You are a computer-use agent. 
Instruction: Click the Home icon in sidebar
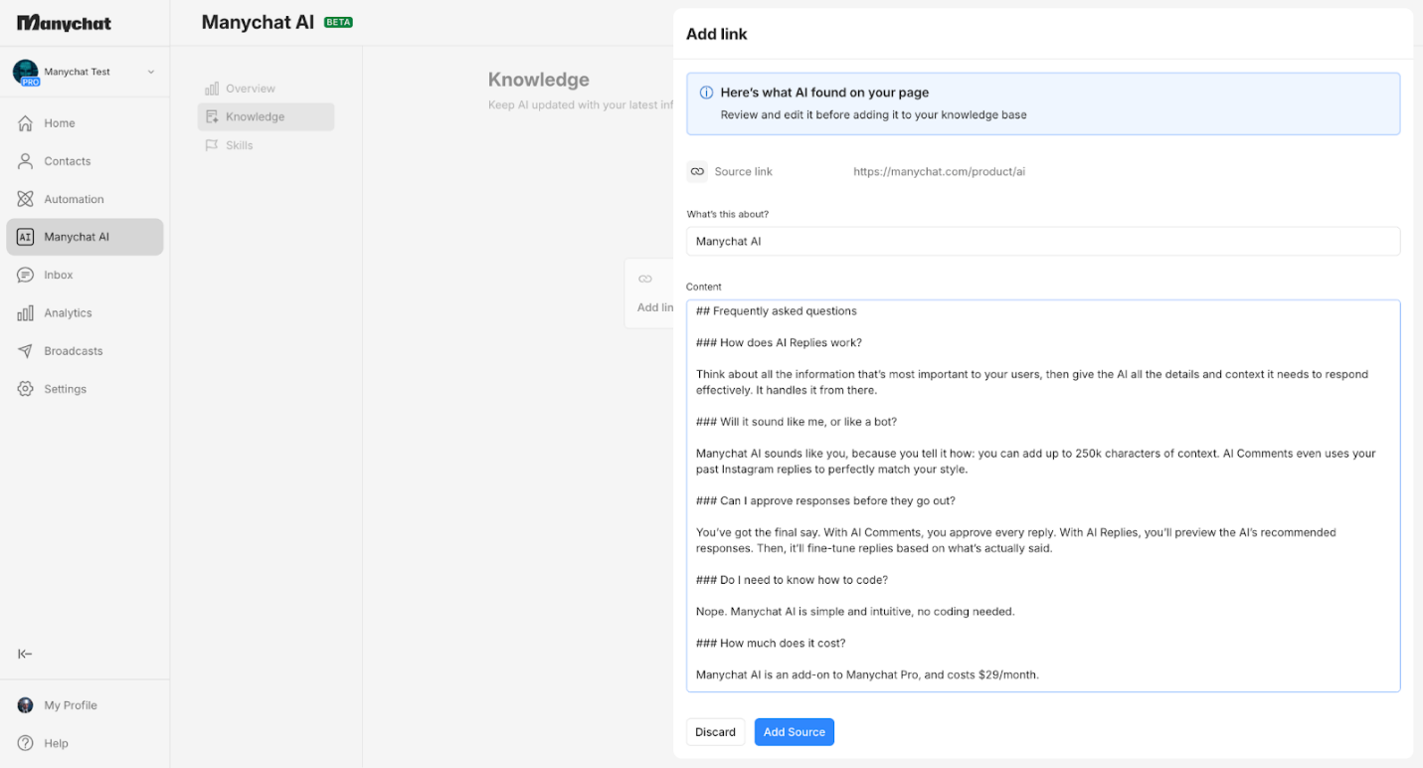pyautogui.click(x=26, y=123)
